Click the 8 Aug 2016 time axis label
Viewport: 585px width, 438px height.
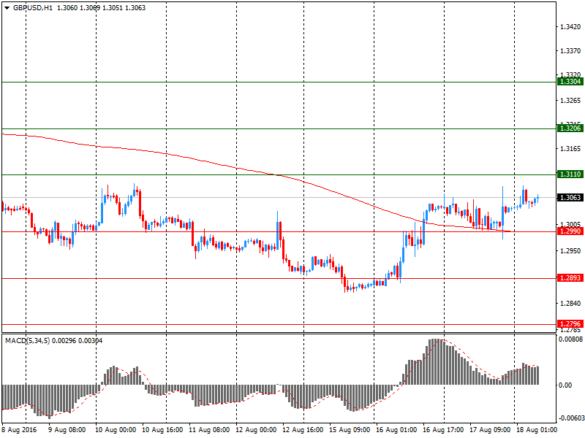(x=20, y=430)
